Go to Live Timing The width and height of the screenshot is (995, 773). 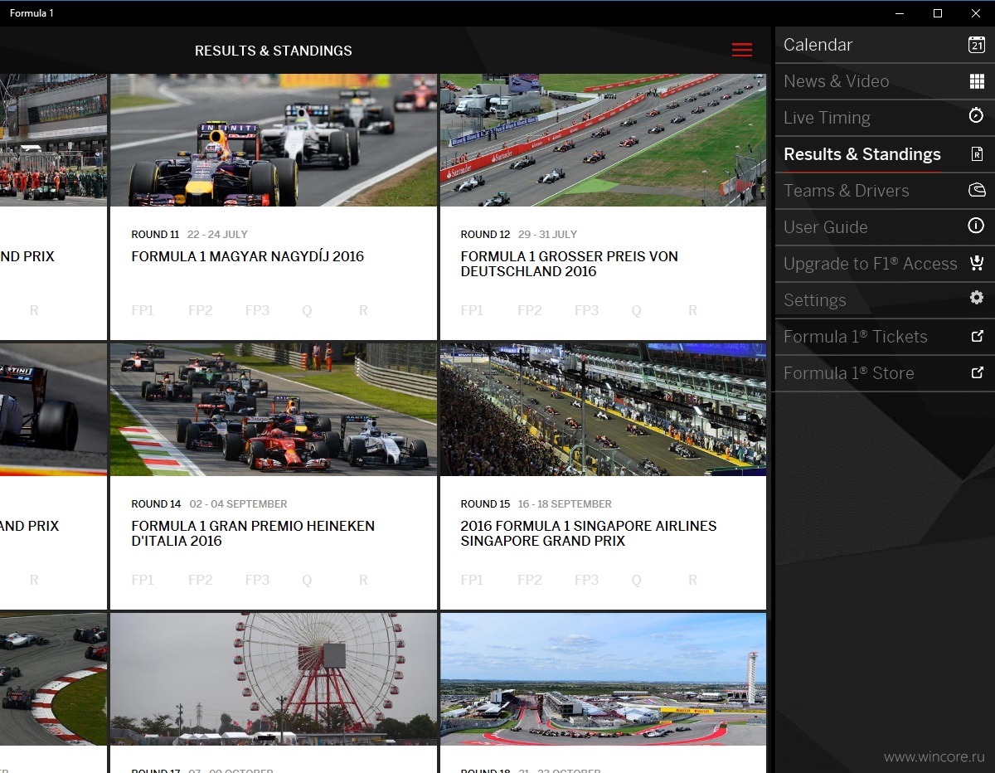coord(885,118)
